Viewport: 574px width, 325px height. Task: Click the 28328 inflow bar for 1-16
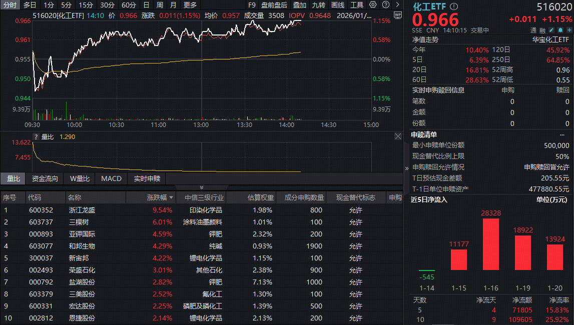point(491,245)
